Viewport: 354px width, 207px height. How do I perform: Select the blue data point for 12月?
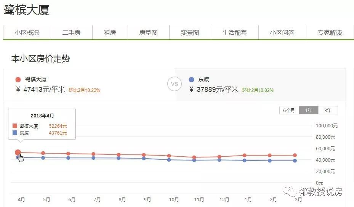coord(219,160)
